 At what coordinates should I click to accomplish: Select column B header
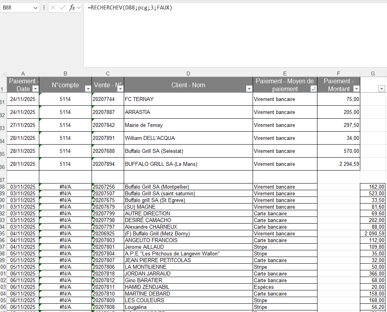pos(65,73)
